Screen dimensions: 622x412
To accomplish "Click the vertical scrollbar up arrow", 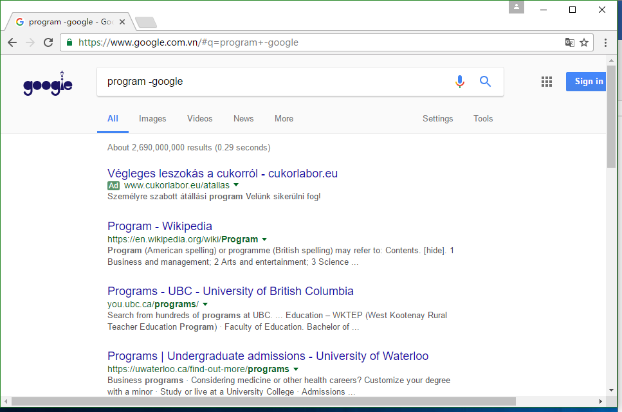I will [x=611, y=60].
